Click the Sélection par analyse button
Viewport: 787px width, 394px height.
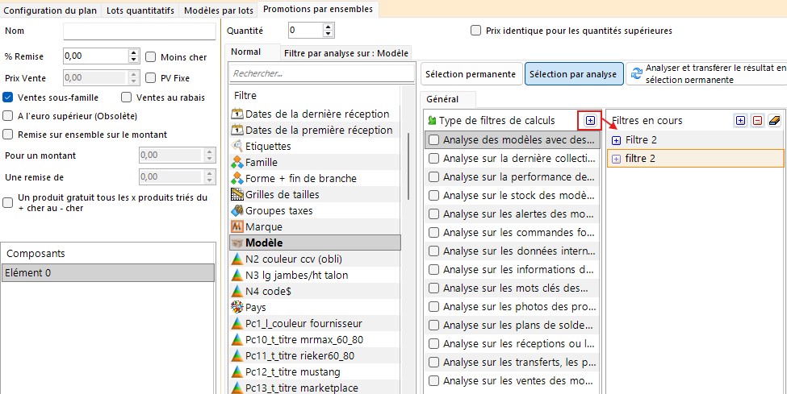tap(572, 74)
